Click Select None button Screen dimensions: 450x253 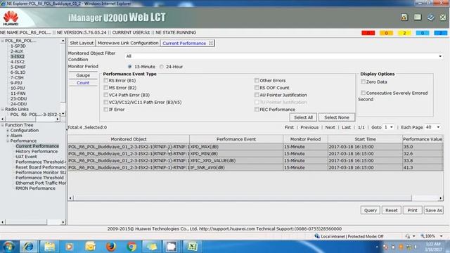click(x=337, y=117)
